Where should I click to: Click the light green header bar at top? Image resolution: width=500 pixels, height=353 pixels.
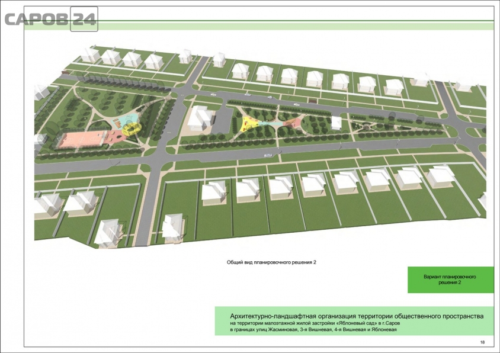296,26
